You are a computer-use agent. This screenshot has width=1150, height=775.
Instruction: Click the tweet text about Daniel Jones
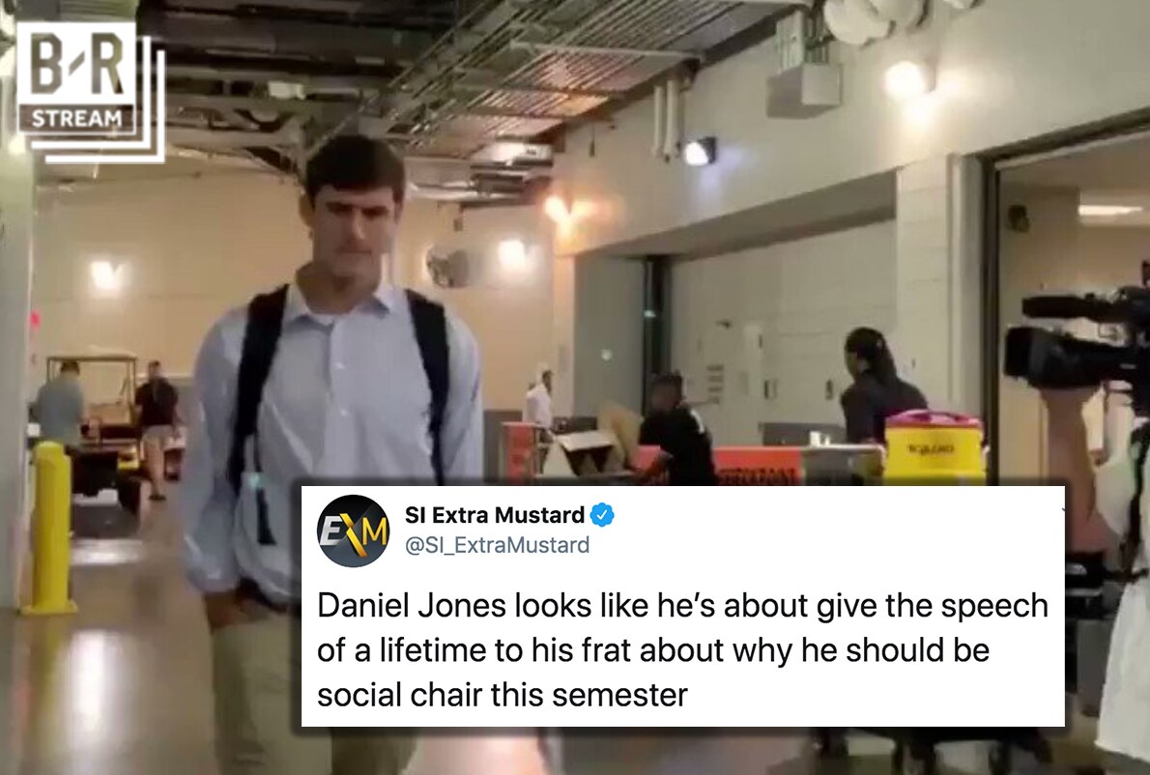682,650
